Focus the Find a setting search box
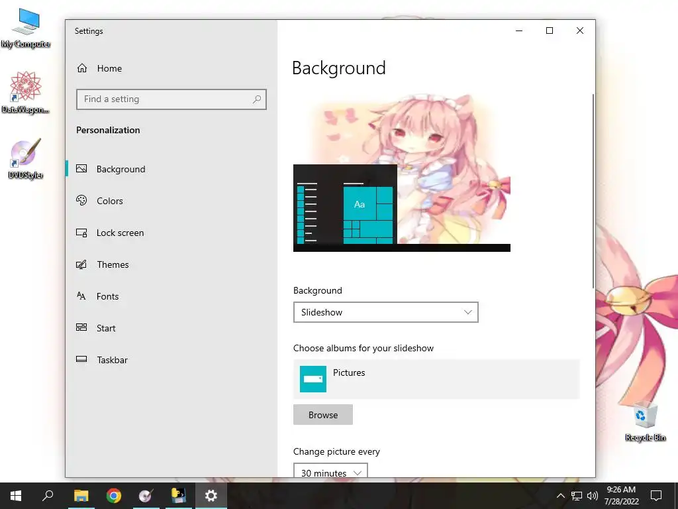678x509 pixels. [171, 99]
